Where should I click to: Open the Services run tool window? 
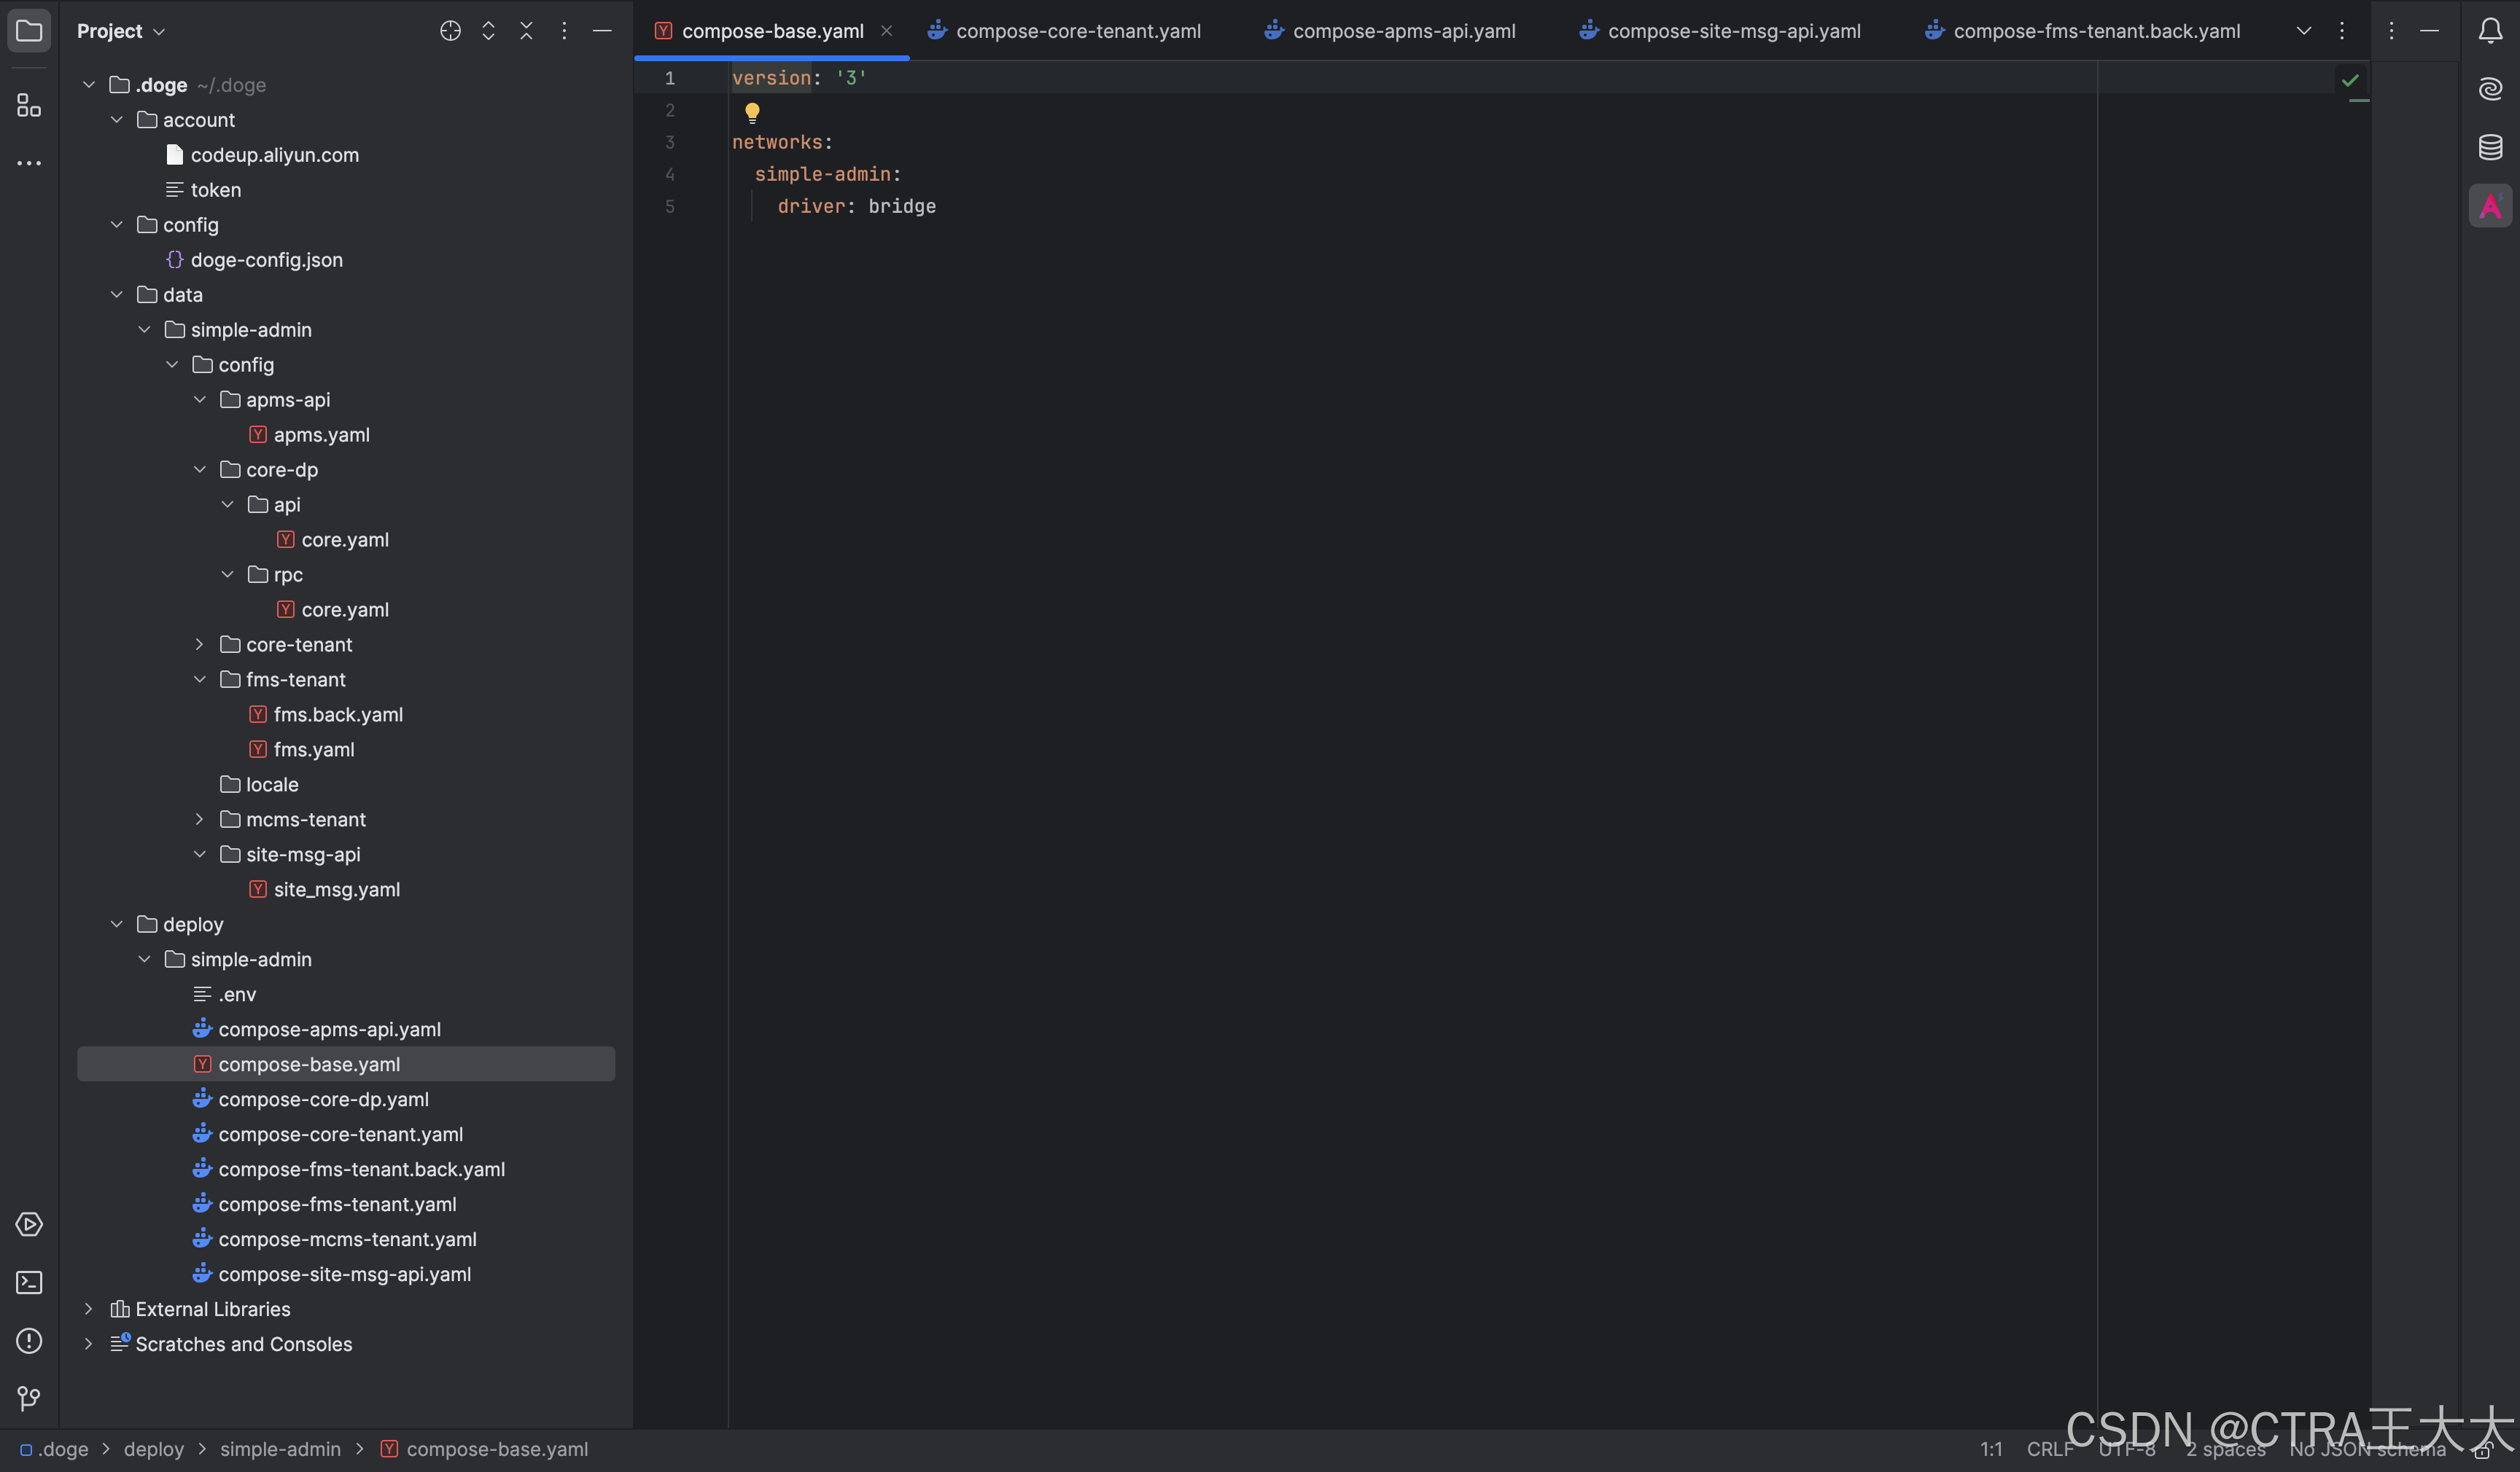[29, 1224]
